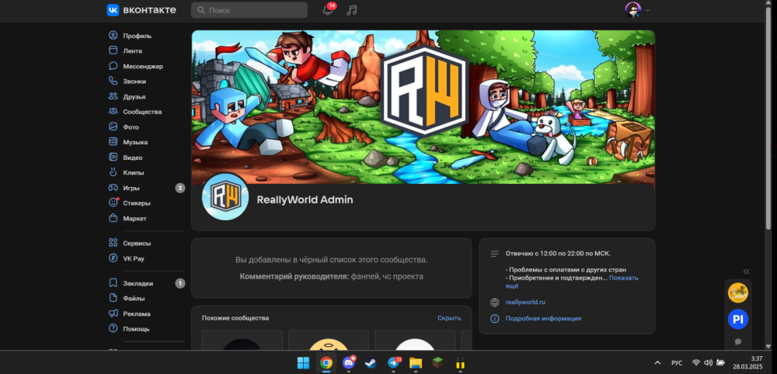777x374 pixels.
Task: Click the Закладки bookmark icon
Action: click(x=113, y=283)
